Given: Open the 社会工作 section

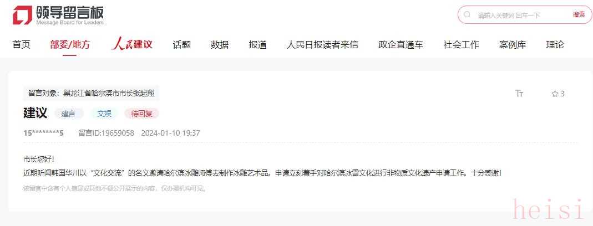Looking at the screenshot, I should [461, 45].
